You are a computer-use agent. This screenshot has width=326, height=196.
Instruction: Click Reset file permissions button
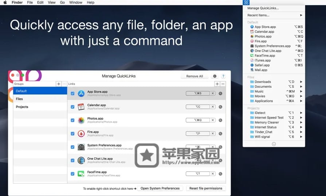[206, 188]
